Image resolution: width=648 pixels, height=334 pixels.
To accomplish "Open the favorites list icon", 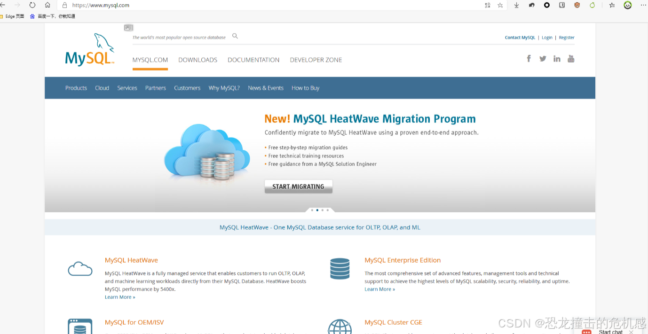I will tap(612, 5).
